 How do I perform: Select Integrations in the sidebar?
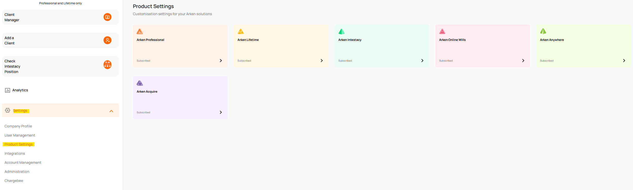tap(15, 153)
